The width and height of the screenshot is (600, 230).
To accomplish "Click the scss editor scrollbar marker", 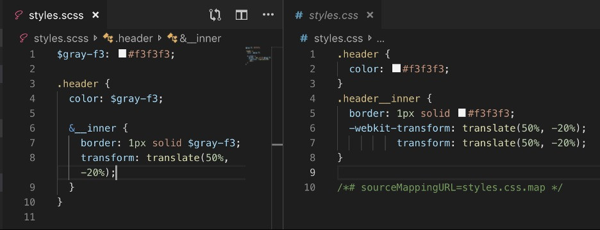I will [277, 144].
